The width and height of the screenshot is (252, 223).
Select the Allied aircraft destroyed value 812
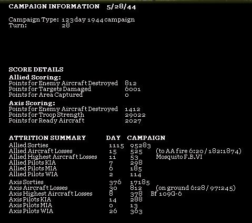[x=130, y=83]
